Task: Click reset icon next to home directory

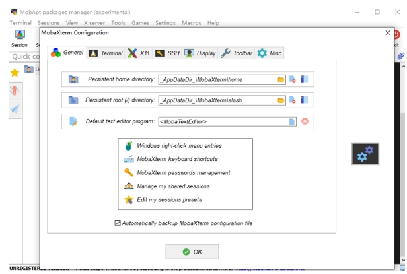Action: [x=293, y=79]
